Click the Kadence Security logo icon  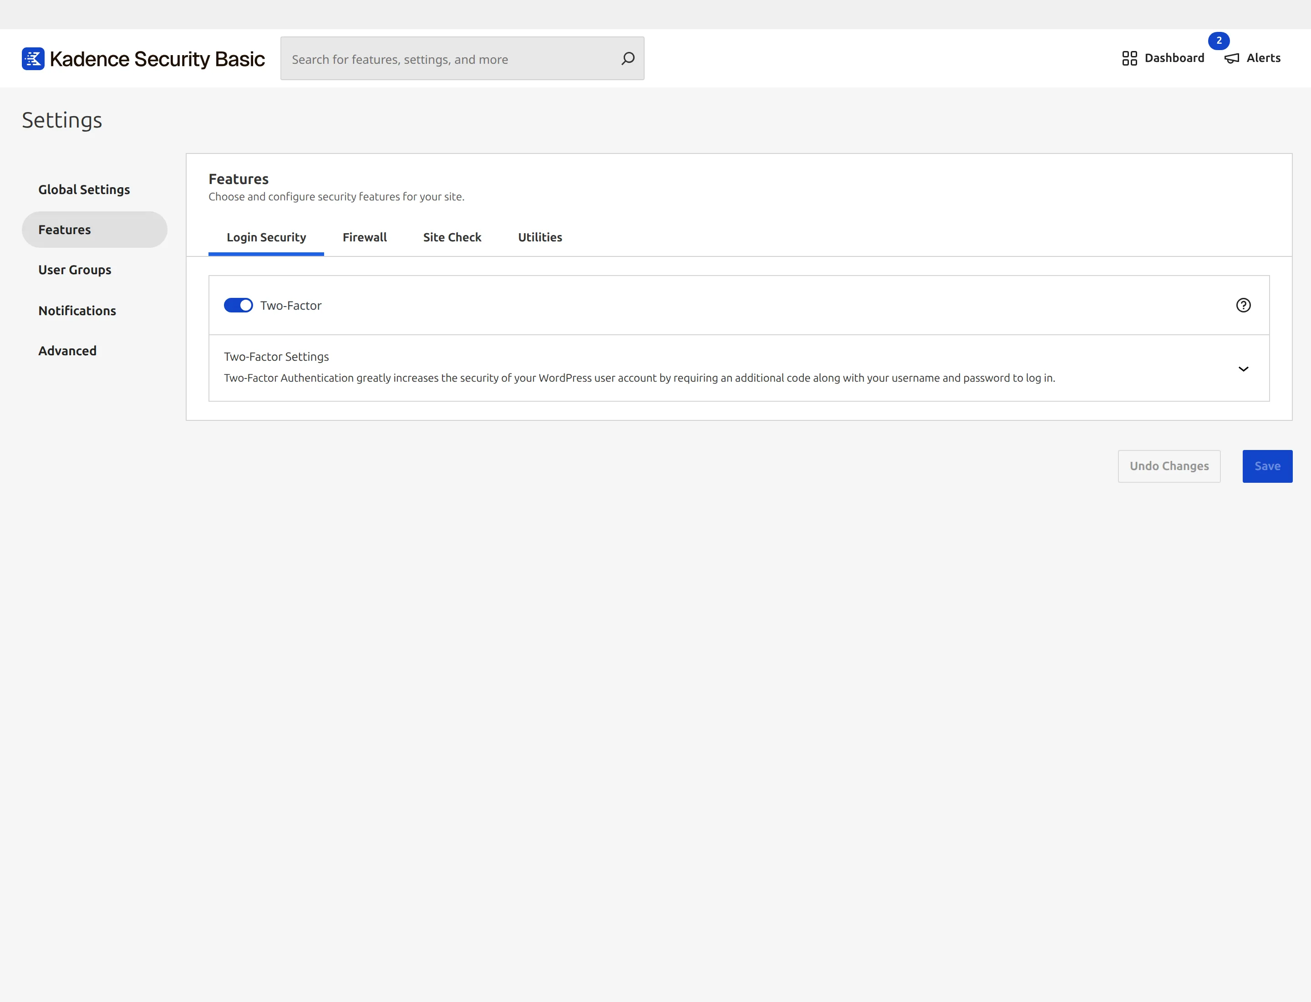(33, 58)
